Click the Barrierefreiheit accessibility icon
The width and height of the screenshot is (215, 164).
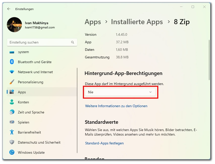coord(12,132)
